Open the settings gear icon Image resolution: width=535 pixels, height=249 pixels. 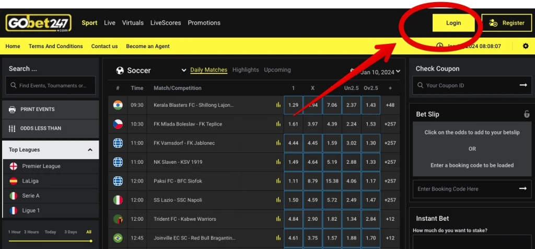tap(526, 46)
